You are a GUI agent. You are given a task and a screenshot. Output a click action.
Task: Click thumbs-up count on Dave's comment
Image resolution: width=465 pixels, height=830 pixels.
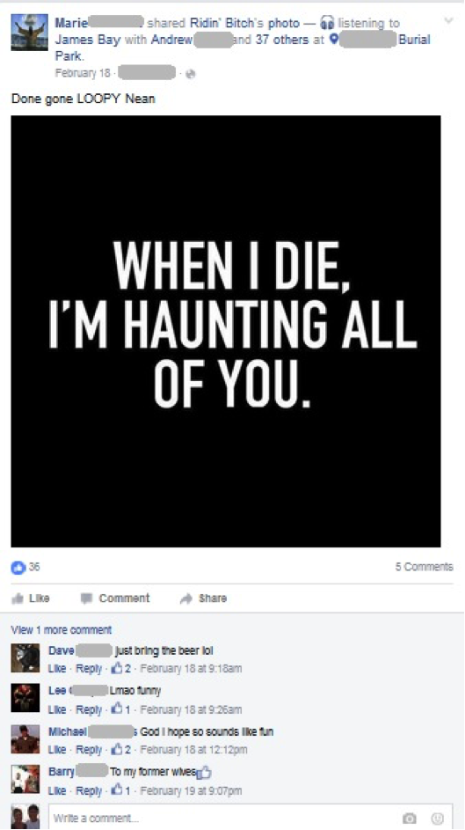[120, 668]
